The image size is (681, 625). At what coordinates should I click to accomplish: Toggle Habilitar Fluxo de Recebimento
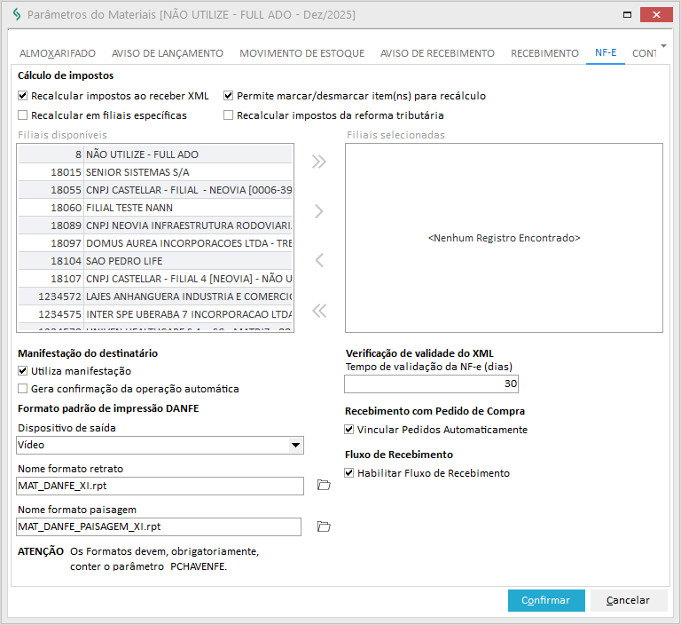click(349, 473)
